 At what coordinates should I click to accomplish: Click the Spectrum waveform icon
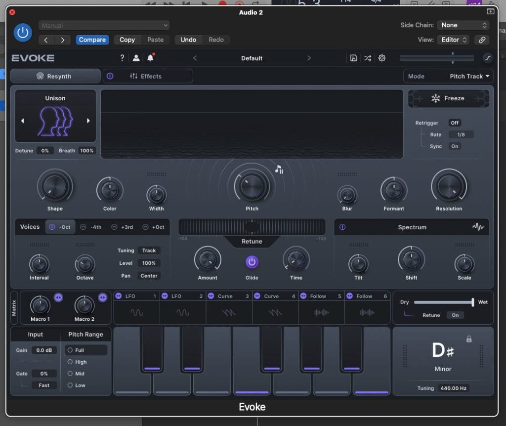478,227
